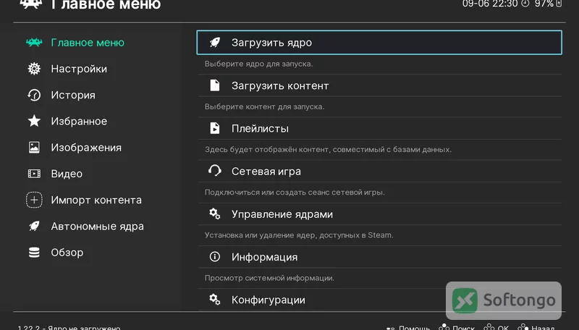Open Настройки from the sidebar

[79, 69]
